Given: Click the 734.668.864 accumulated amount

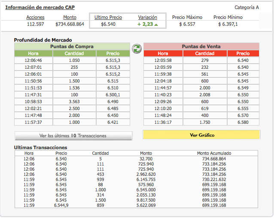Looking at the screenshot, I should click(214, 159).
